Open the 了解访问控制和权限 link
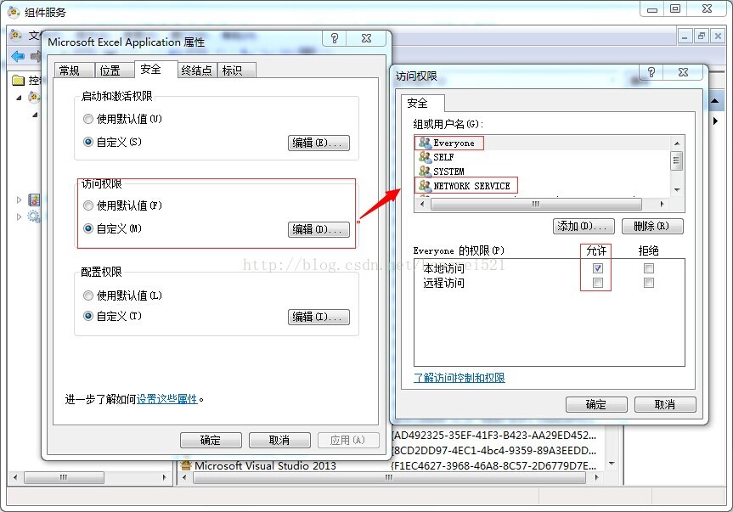Viewport: 733px width, 512px height. coord(459,378)
